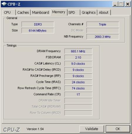Click the Triple channels field
The height and width of the screenshot is (134, 132).
(x=103, y=24)
